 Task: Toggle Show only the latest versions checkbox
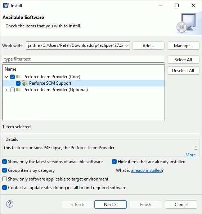point(5,162)
